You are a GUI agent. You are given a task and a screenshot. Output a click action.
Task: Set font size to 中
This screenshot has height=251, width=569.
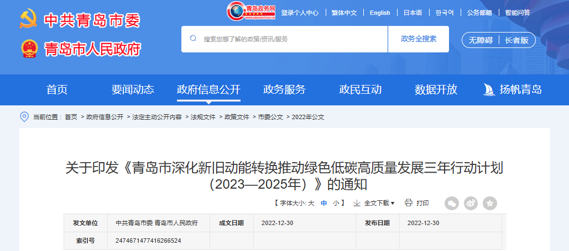(324, 203)
